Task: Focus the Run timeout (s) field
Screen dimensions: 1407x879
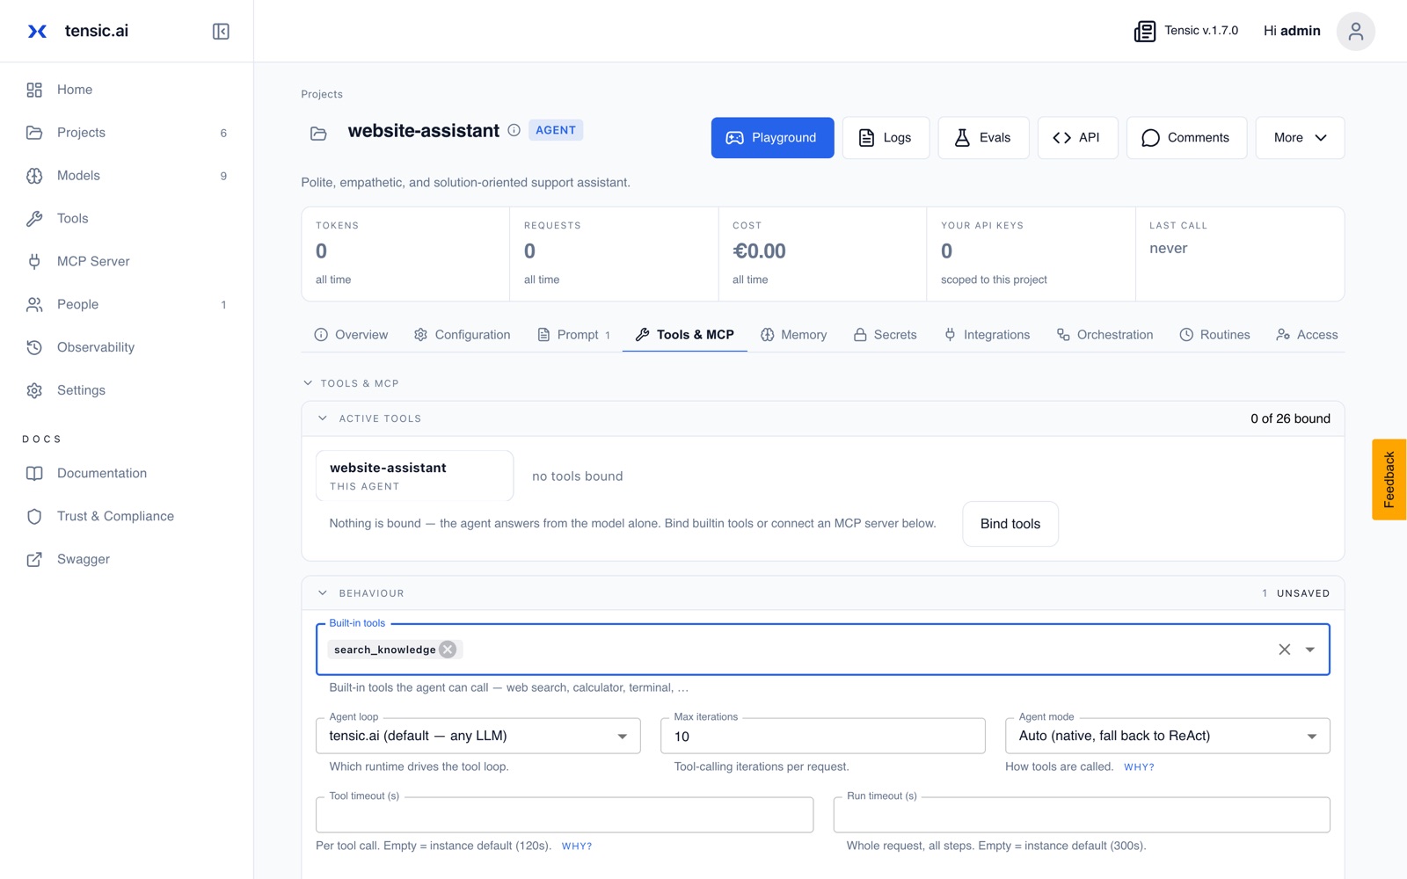Action: 1082,815
